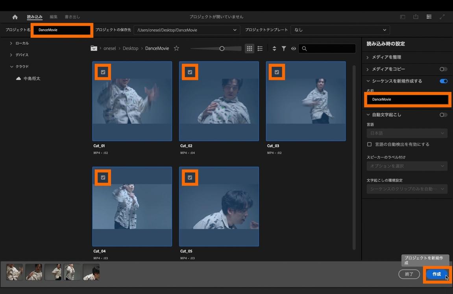Open the workspaces icon in header
The image size is (453, 294).
tap(403, 17)
